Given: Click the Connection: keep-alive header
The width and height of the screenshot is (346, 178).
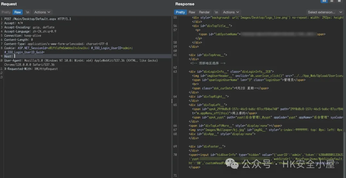Looking at the screenshot, I should [x=23, y=36].
